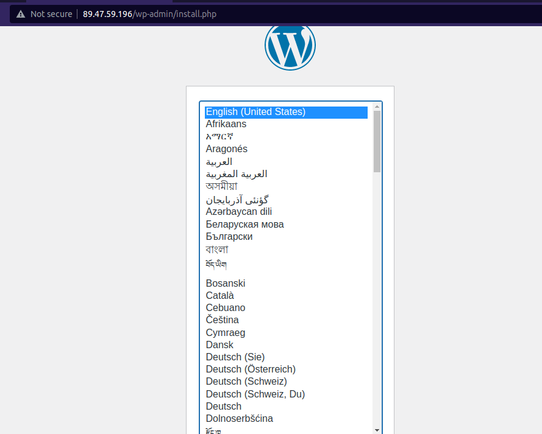Choose Aragonés in the language list

(286, 149)
